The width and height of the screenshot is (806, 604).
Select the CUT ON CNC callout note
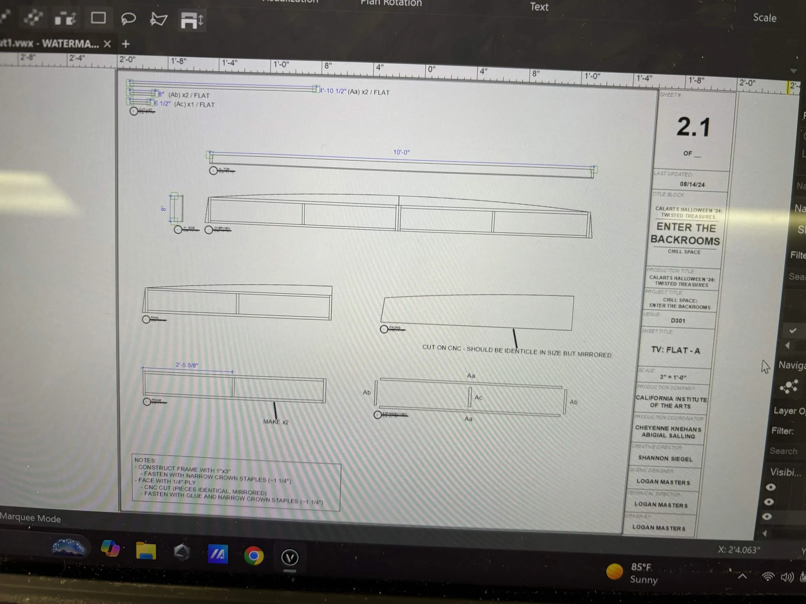(x=517, y=351)
